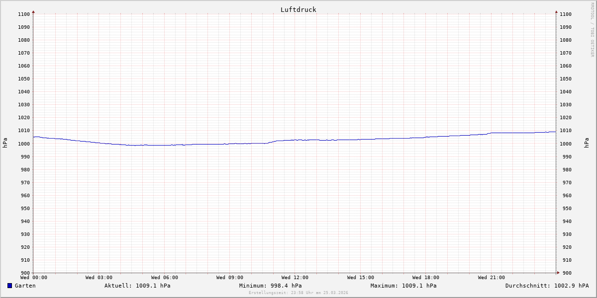The image size is (597, 298).
Task: Click the Wed 00:00 time label
Action: pos(34,278)
